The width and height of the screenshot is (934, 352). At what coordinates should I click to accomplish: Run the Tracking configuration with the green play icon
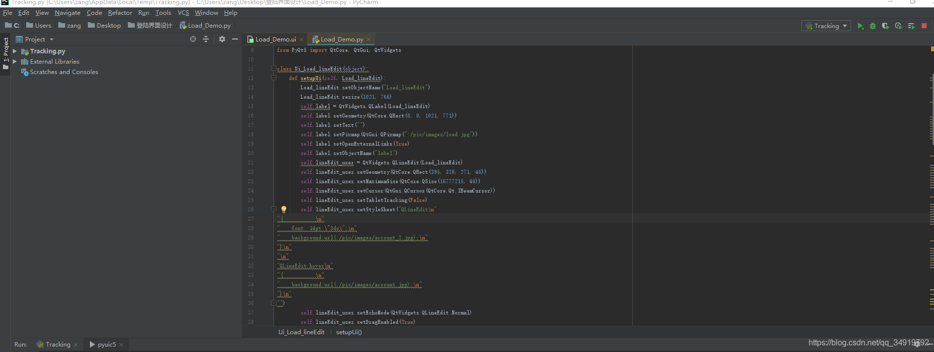pos(860,26)
